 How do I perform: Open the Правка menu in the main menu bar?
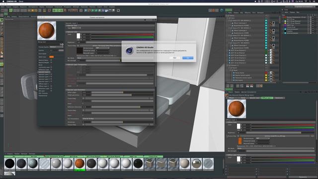point(8,6)
